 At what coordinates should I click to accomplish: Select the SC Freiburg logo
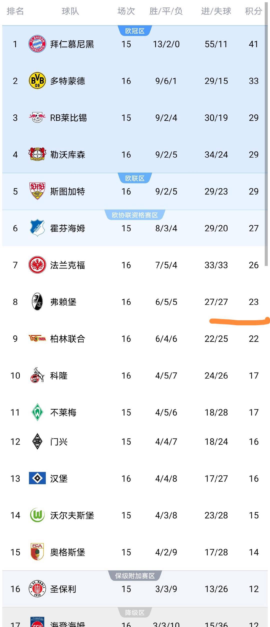[37, 302]
